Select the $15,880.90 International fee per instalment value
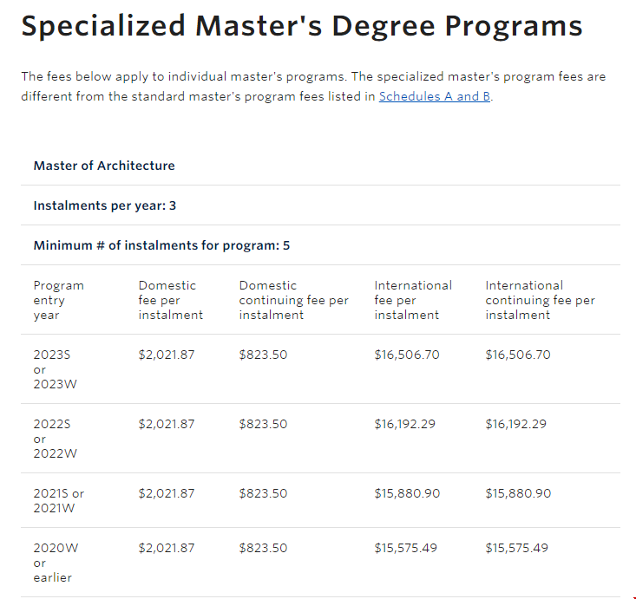The width and height of the screenshot is (636, 599). pyautogui.click(x=406, y=493)
